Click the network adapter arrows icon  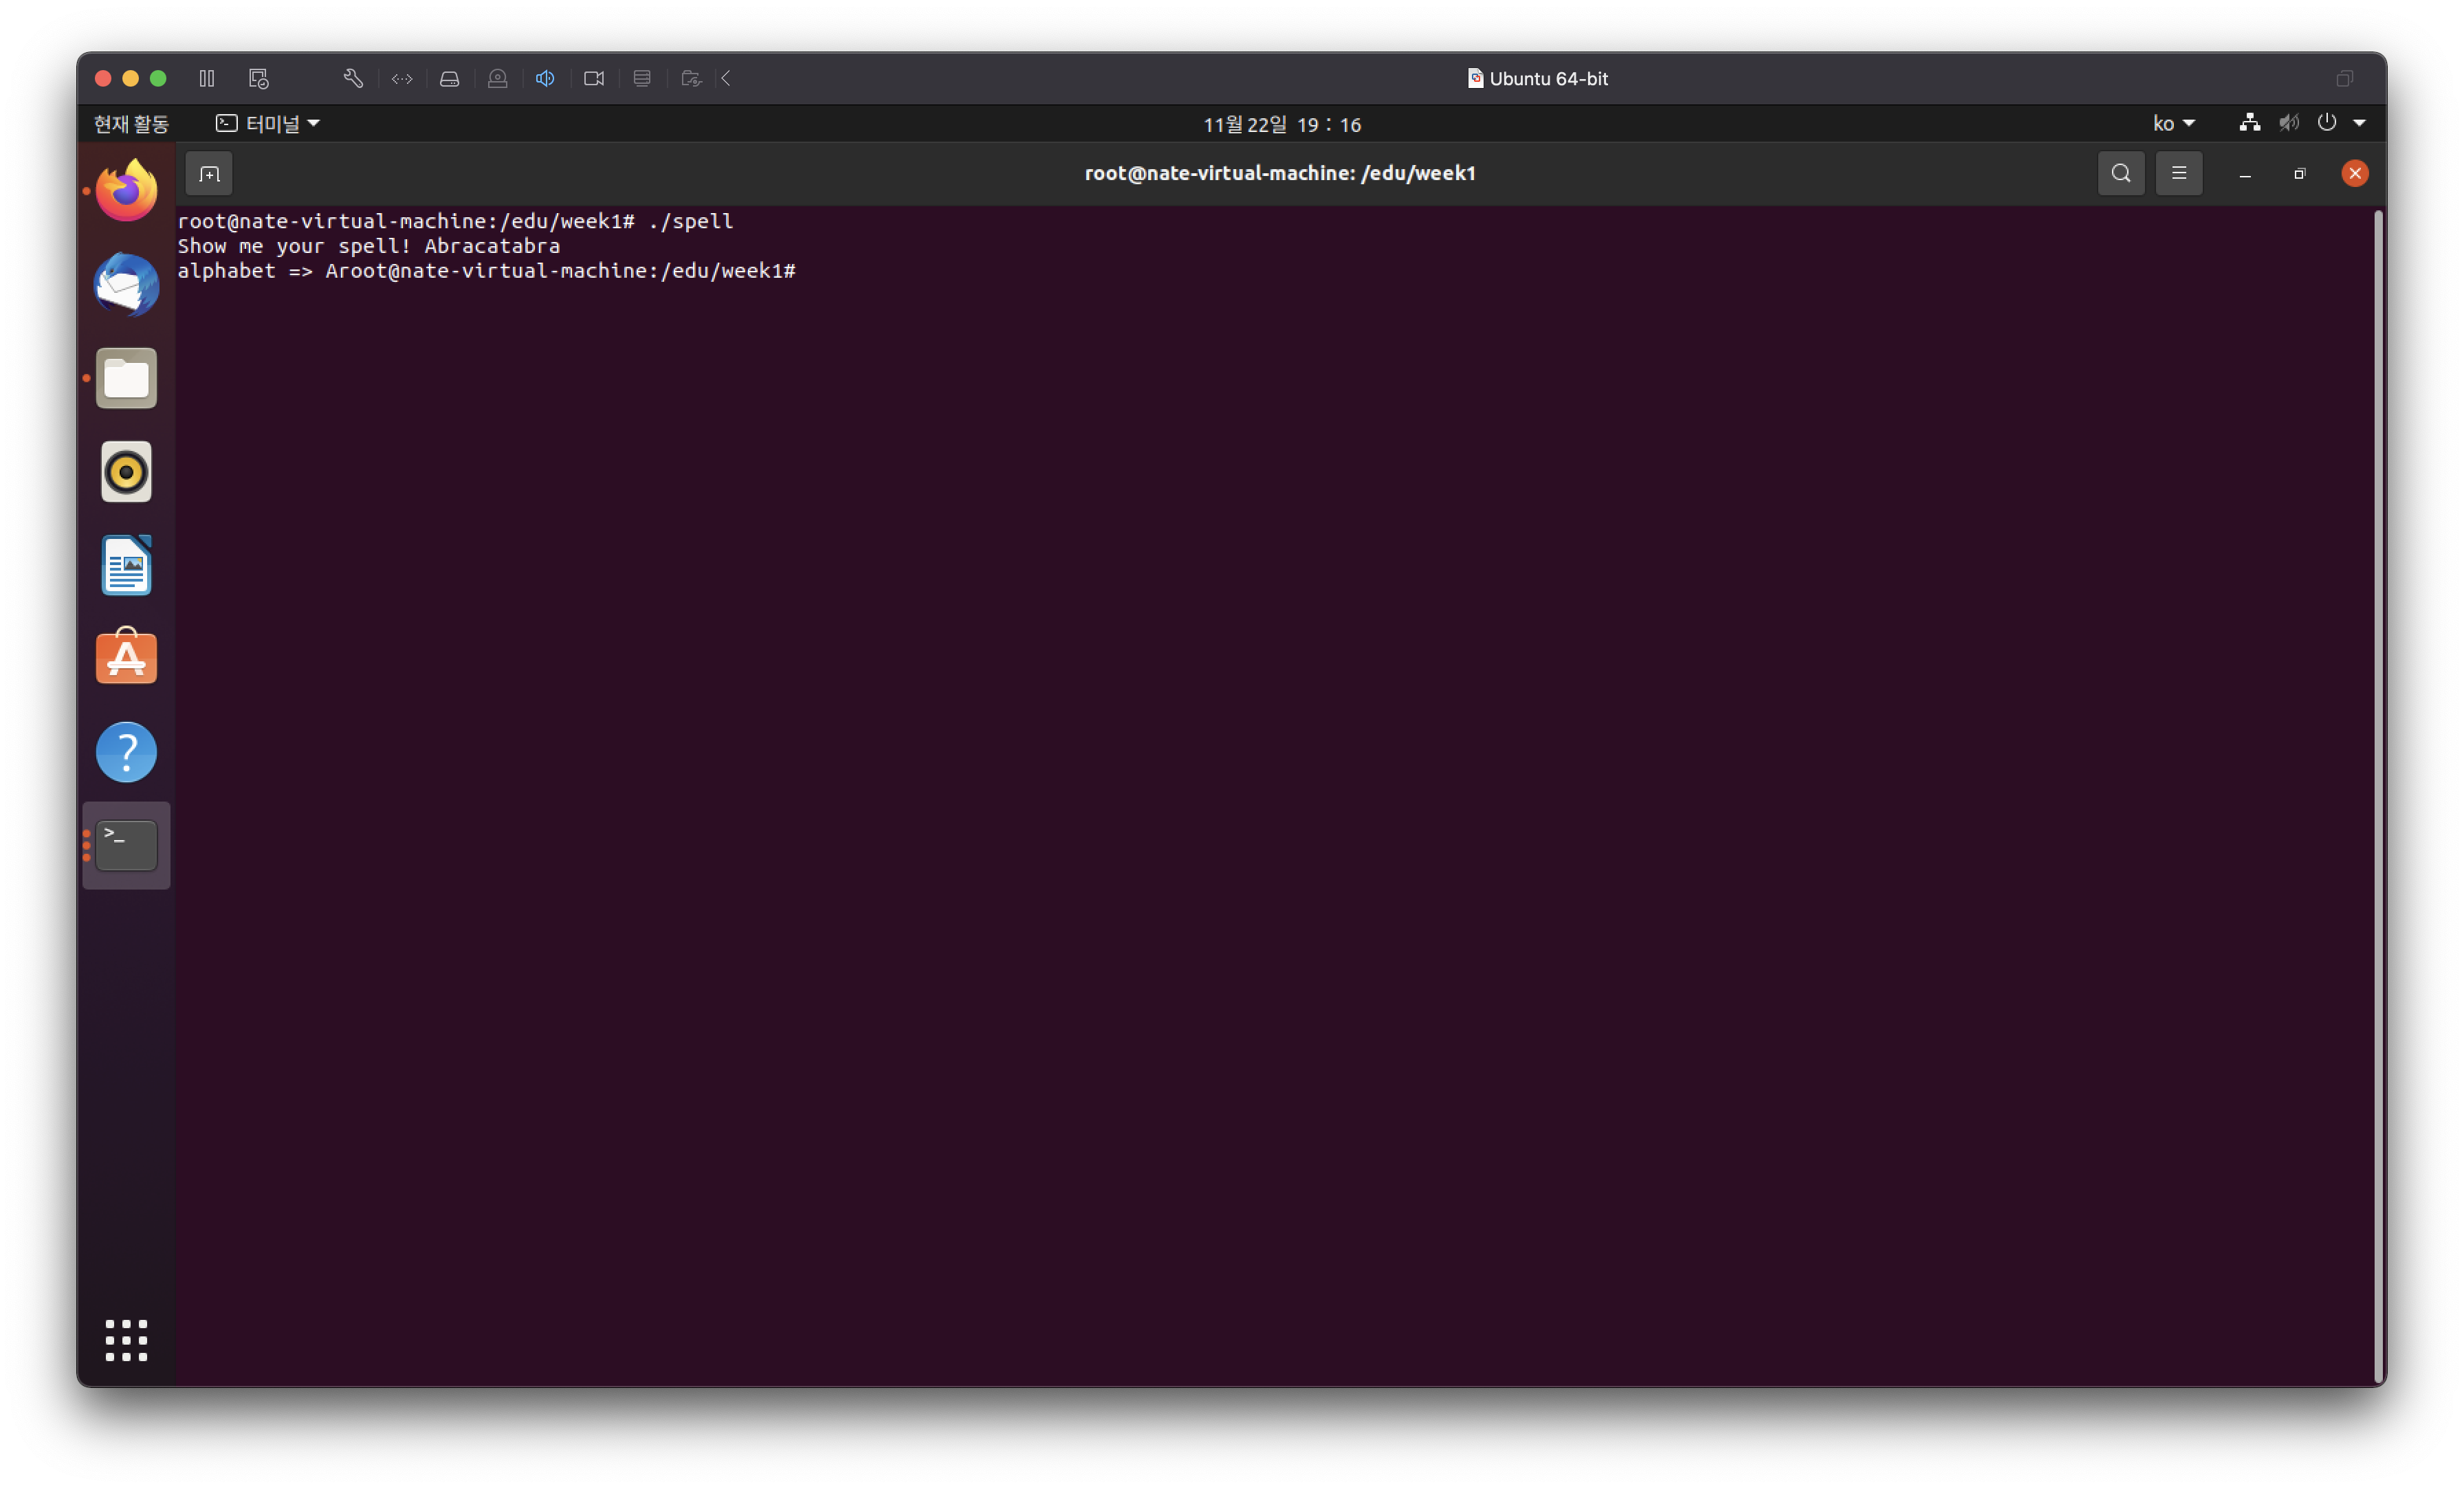[x=402, y=78]
